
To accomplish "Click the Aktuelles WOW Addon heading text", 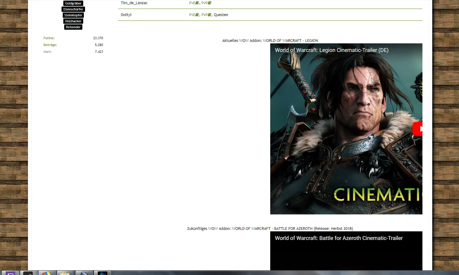I will (x=270, y=41).
